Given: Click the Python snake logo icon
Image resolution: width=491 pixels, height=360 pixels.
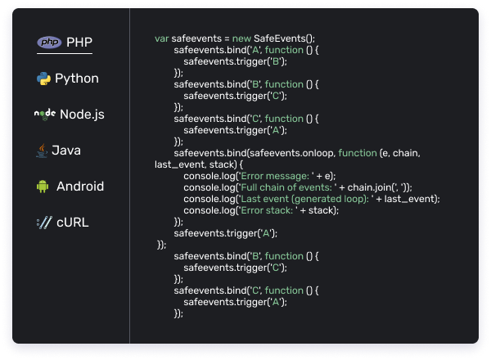Looking at the screenshot, I should 44,79.
